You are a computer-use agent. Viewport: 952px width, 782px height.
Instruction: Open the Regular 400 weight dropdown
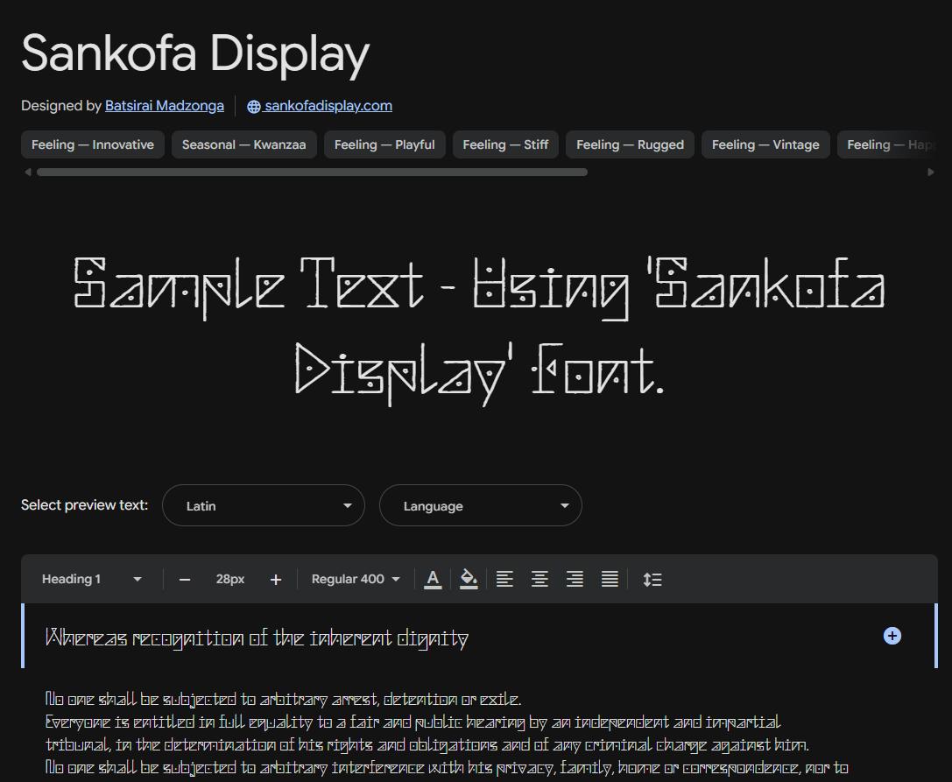[356, 579]
